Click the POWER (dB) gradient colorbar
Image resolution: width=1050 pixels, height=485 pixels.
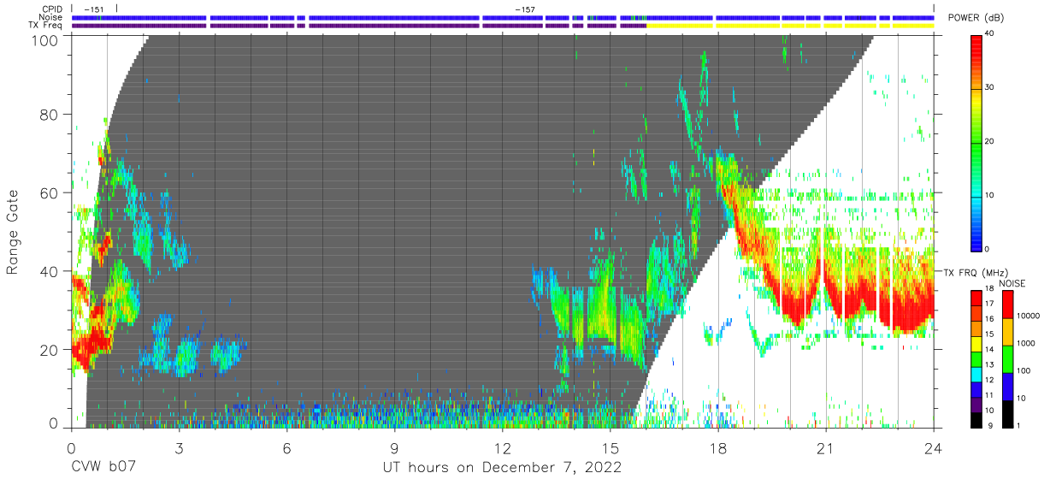pos(976,142)
